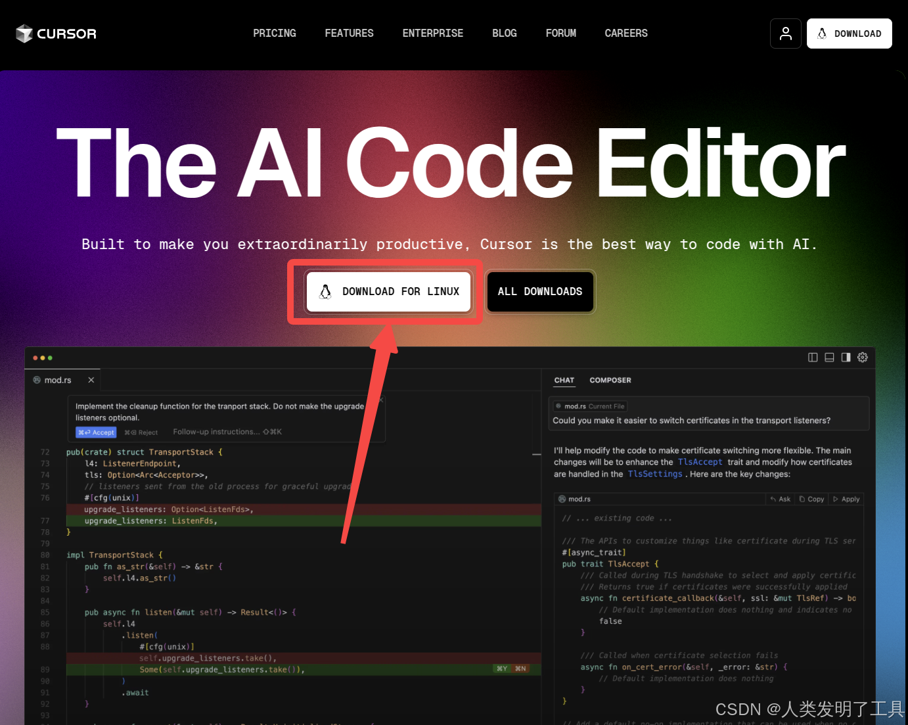Click Ask on the mod.rs code block
Viewport: 908px width, 725px height.
tap(781, 500)
